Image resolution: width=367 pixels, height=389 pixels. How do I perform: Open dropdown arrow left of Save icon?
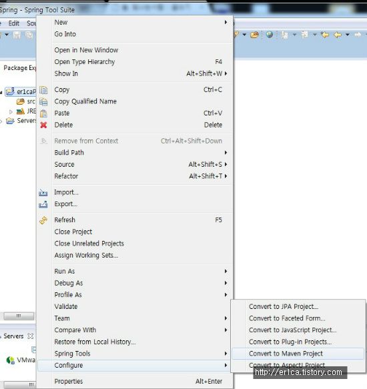tap(7, 35)
